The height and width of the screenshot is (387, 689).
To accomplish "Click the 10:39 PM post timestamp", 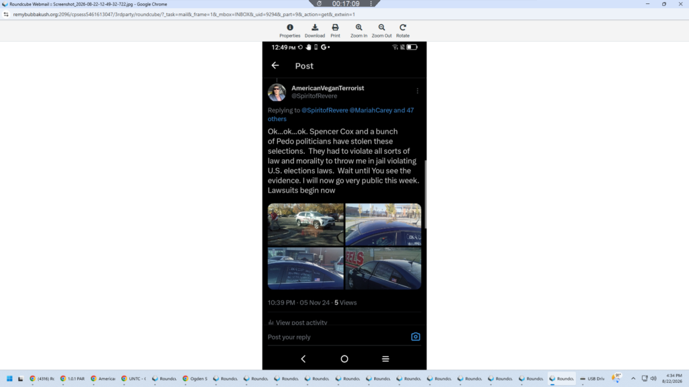I will (281, 303).
